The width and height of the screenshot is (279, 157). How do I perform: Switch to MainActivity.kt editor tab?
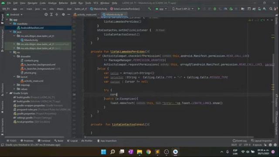click(x=114, y=14)
